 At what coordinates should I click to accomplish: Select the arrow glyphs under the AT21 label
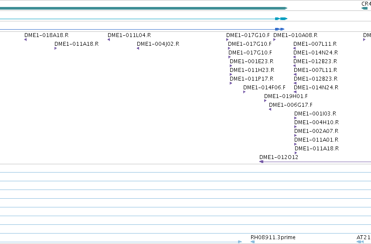[360, 242]
